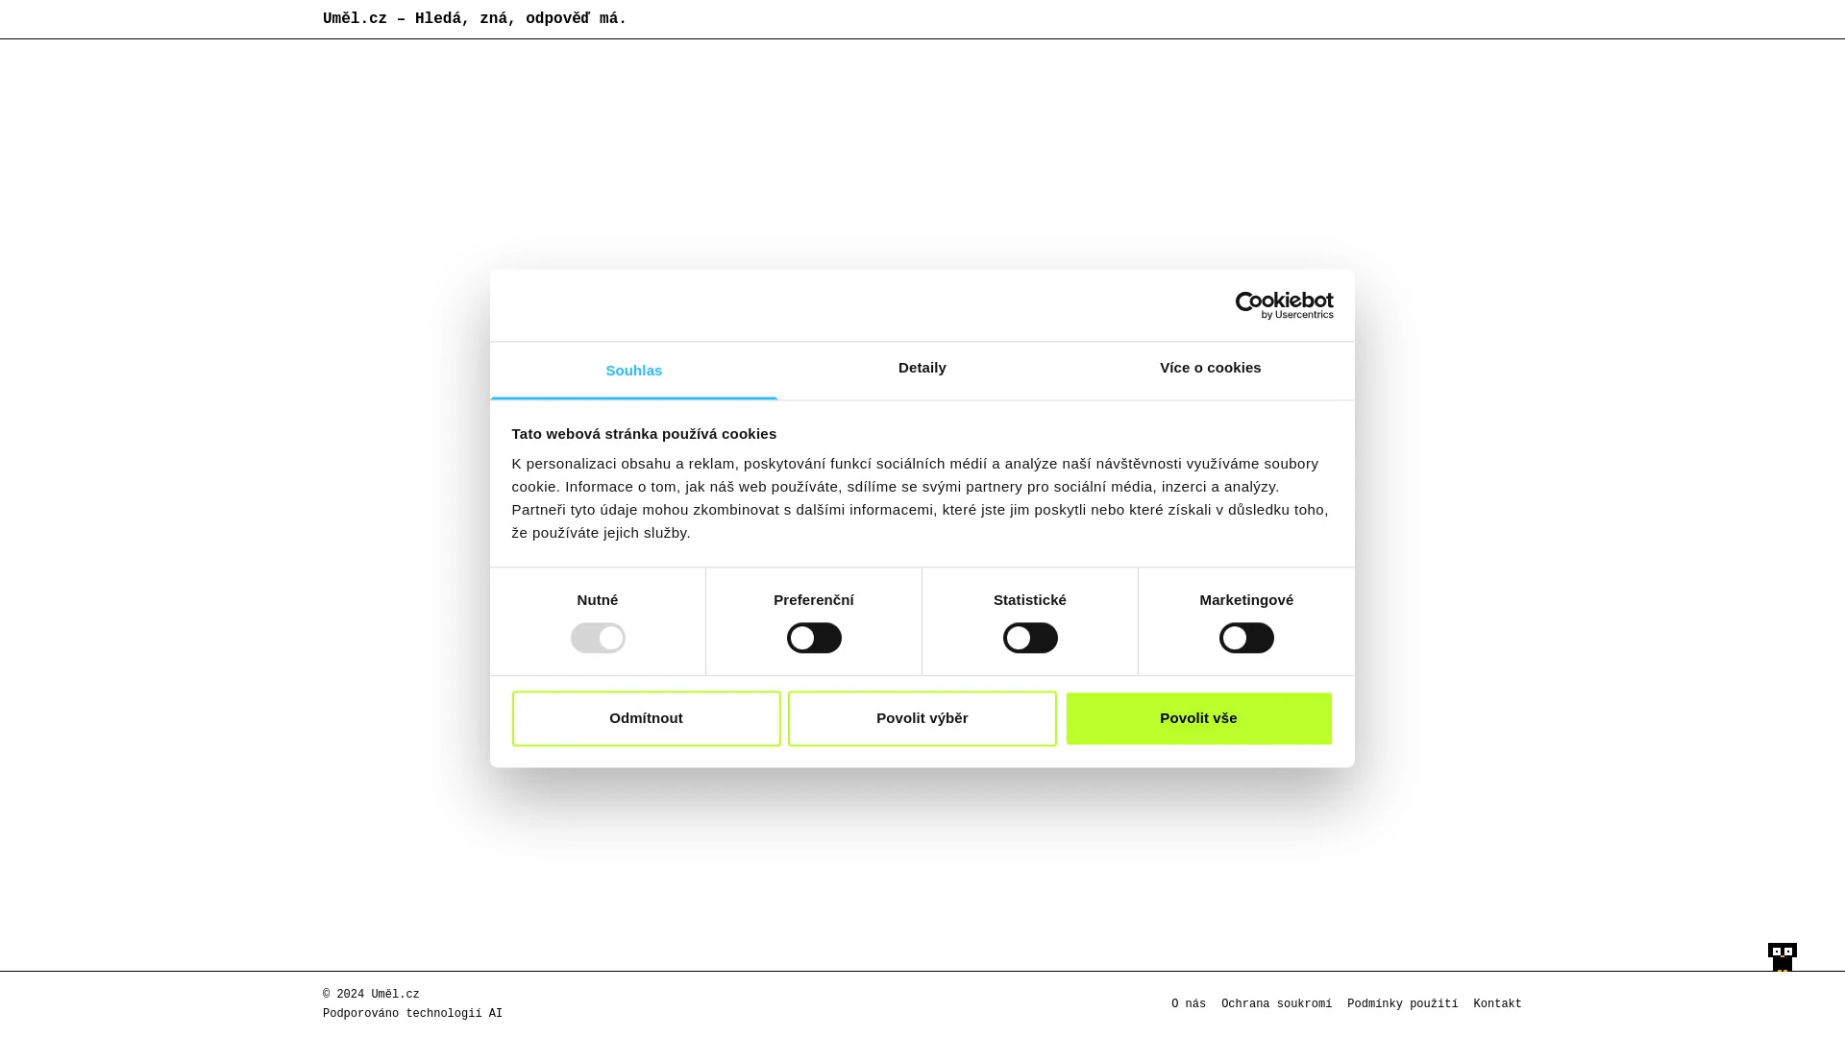Switch to the Souhlas tab

(x=633, y=371)
